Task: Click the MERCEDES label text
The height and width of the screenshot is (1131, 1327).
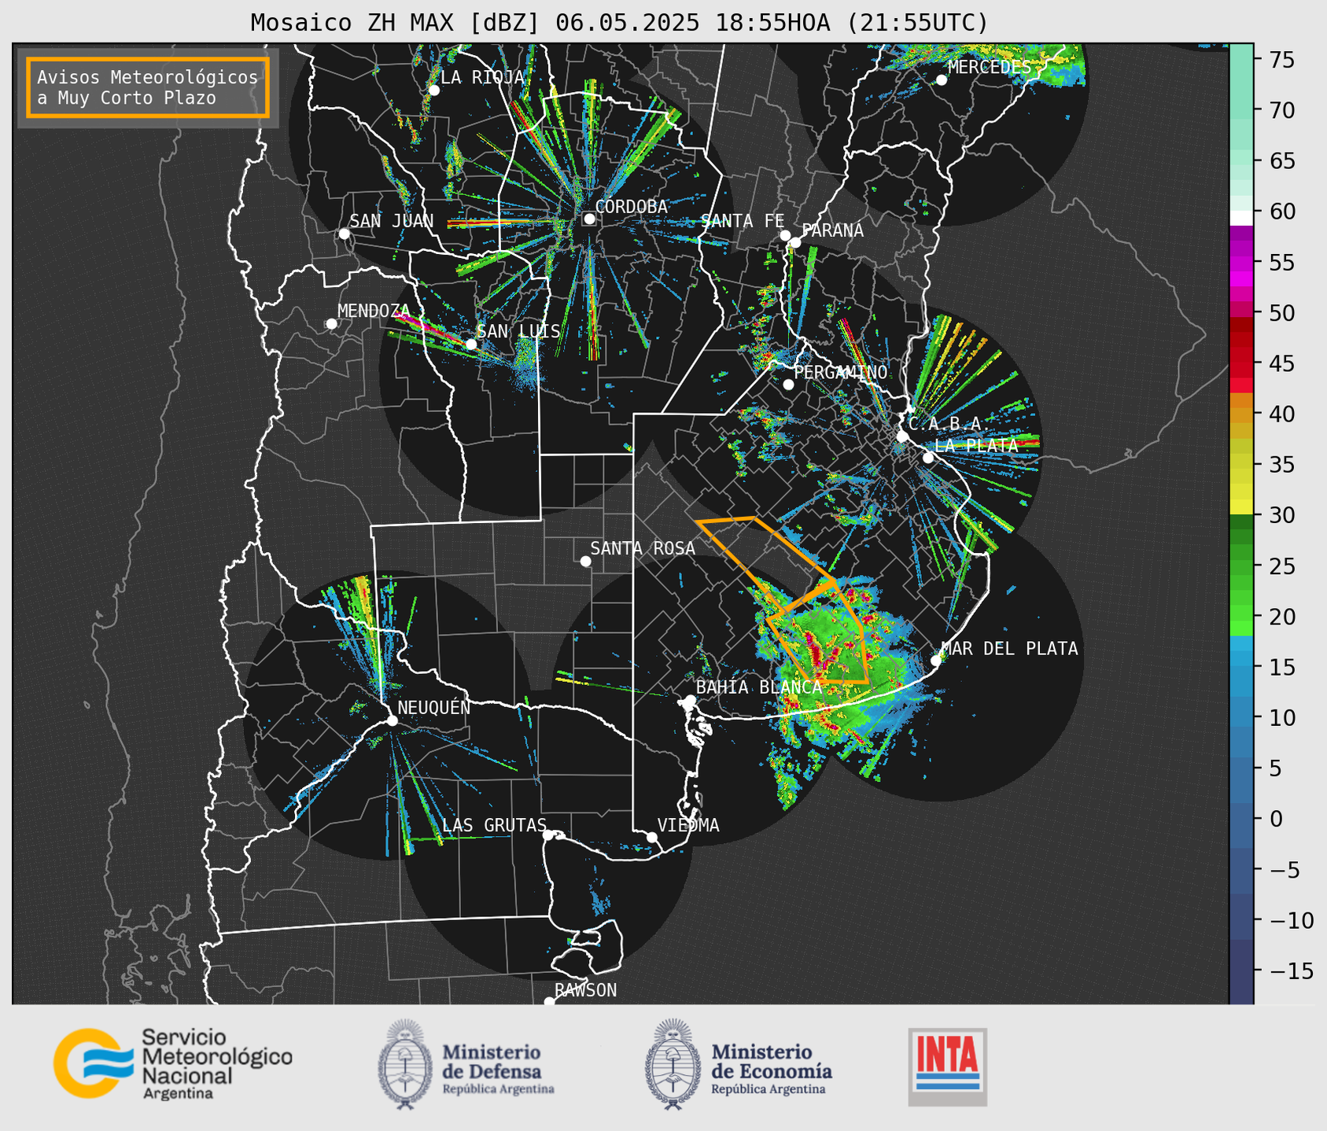Action: (990, 67)
